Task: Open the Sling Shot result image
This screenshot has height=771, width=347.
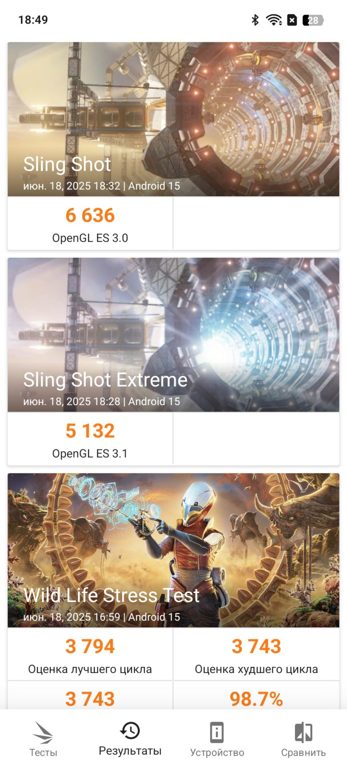Action: [173, 119]
